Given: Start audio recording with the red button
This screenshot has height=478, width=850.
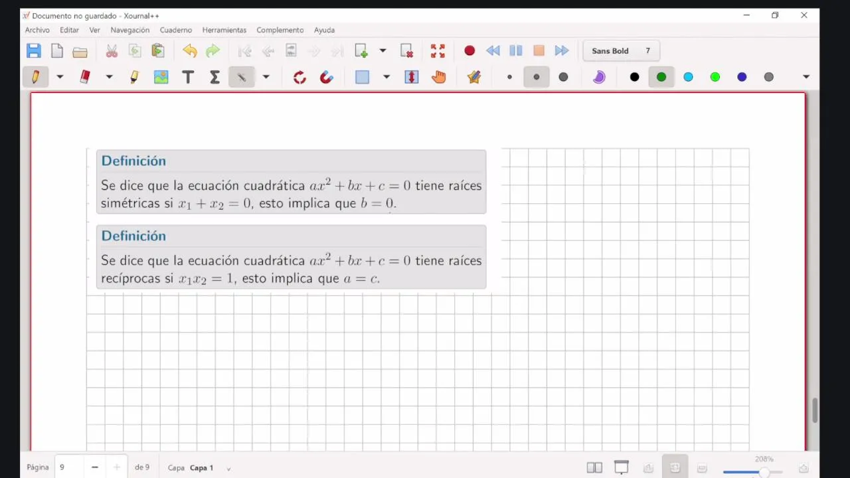Looking at the screenshot, I should (469, 50).
